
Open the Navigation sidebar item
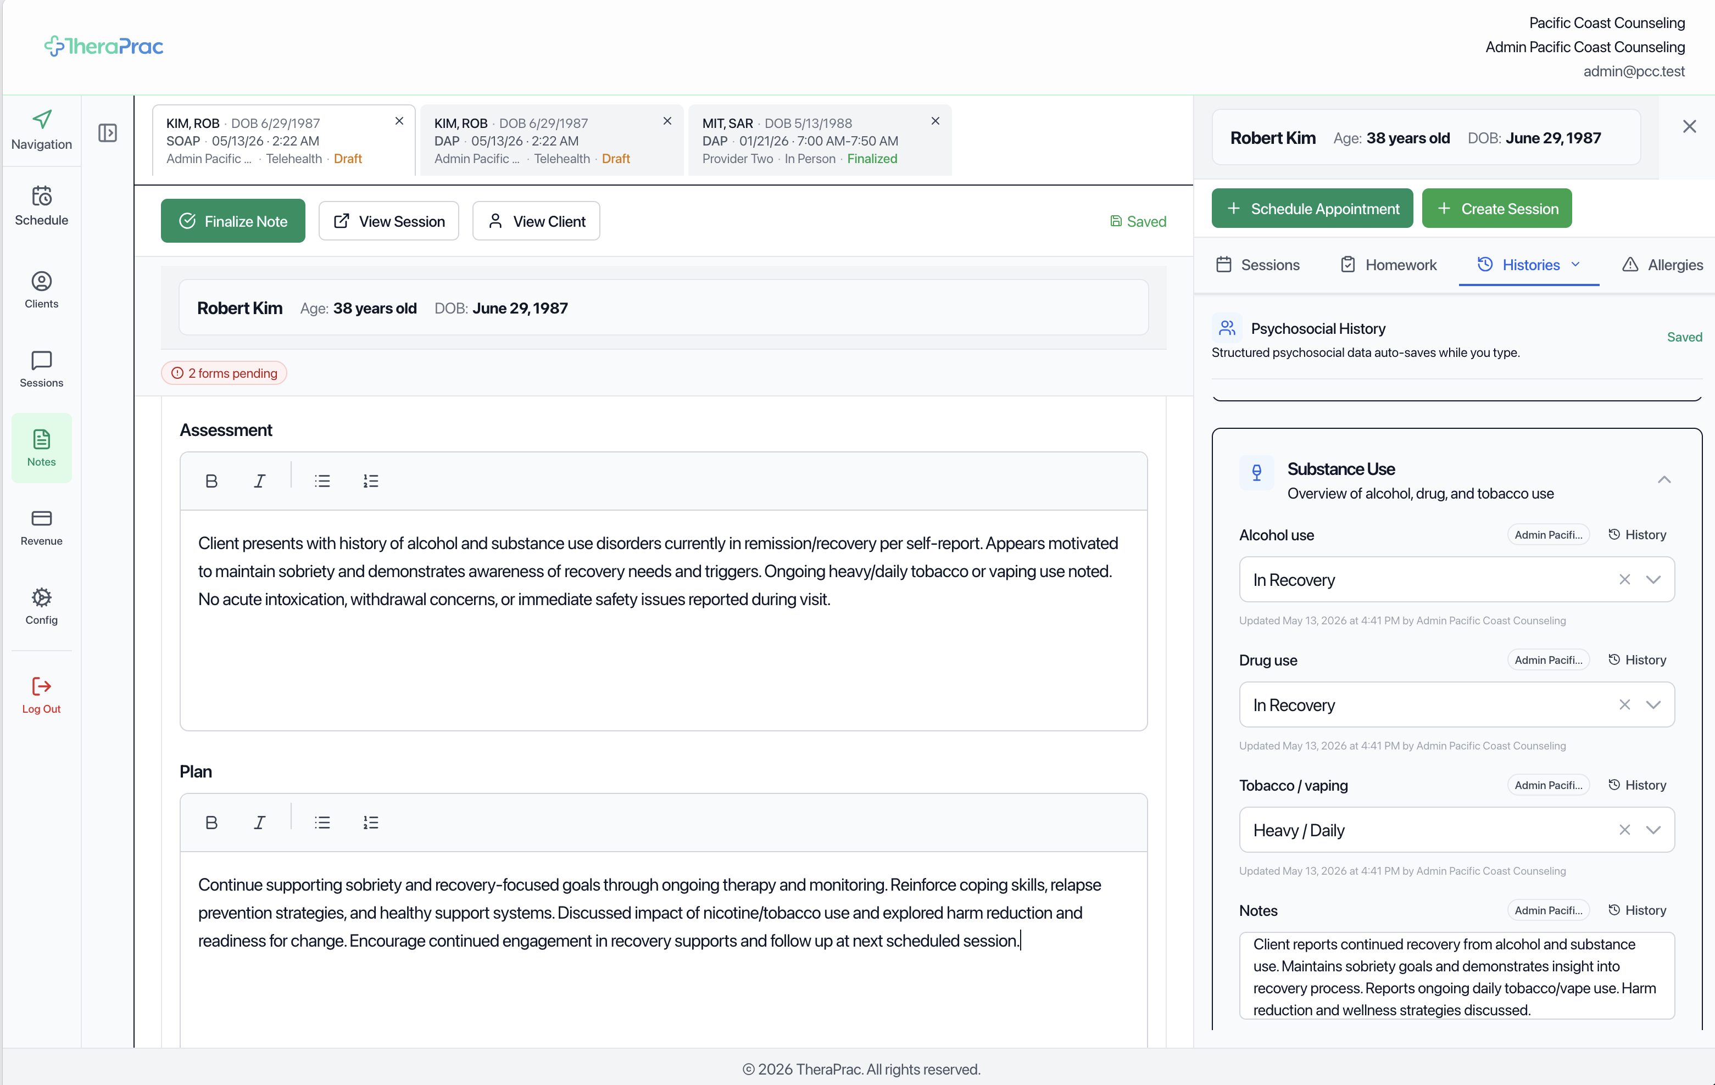pyautogui.click(x=41, y=130)
